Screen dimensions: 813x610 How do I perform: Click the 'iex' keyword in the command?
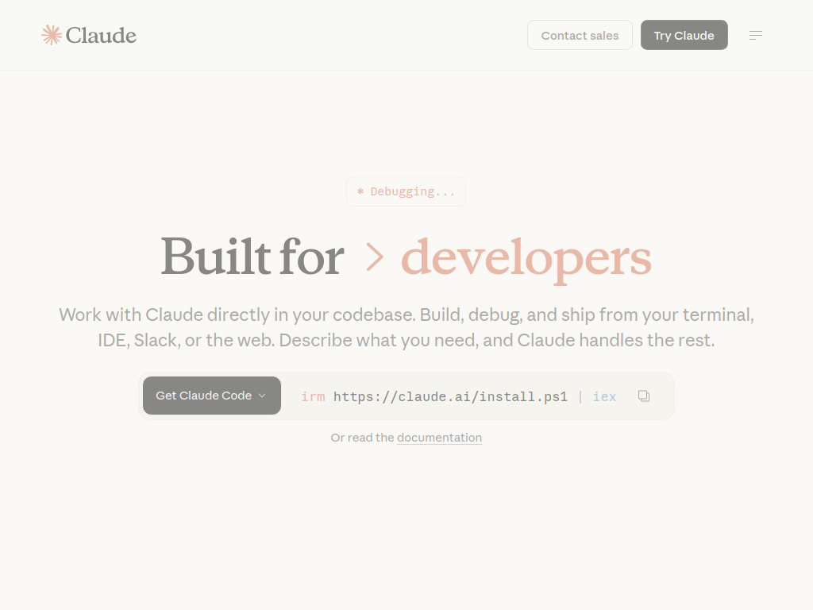point(604,396)
